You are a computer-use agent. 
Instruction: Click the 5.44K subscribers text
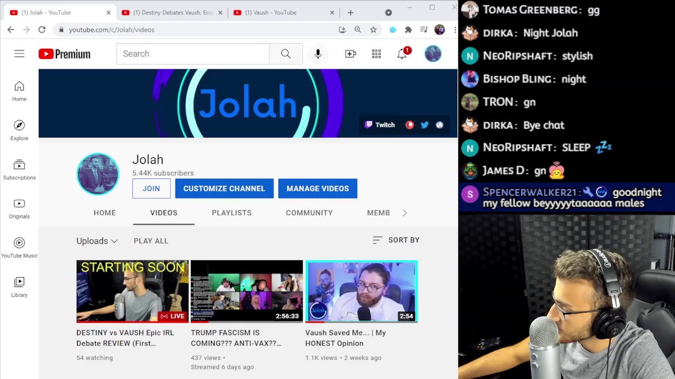(163, 173)
